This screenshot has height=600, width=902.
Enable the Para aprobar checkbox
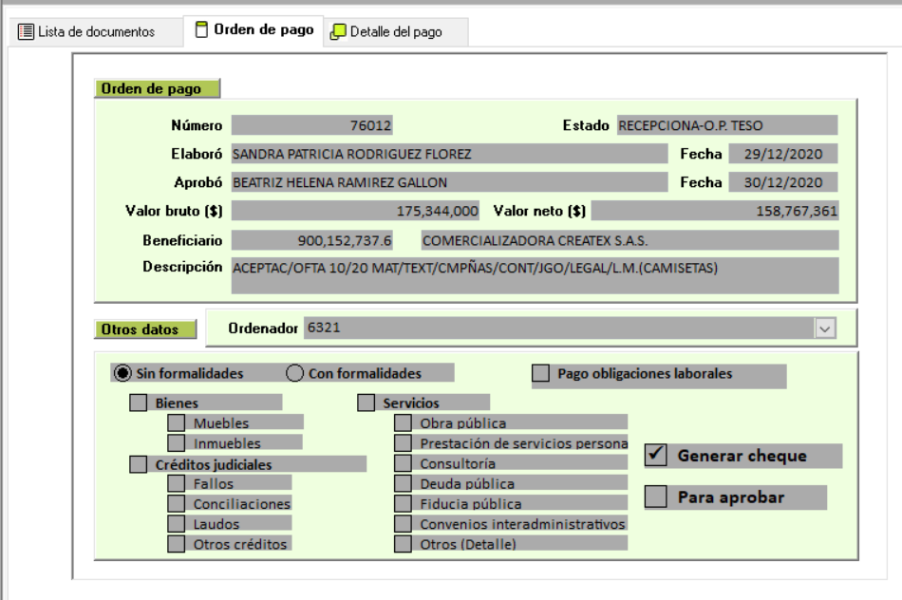click(x=654, y=497)
